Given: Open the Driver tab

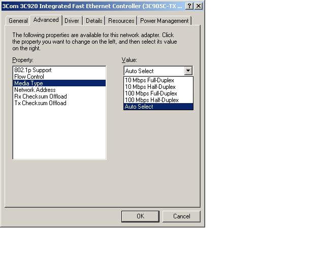Looking at the screenshot, I should [x=72, y=21].
